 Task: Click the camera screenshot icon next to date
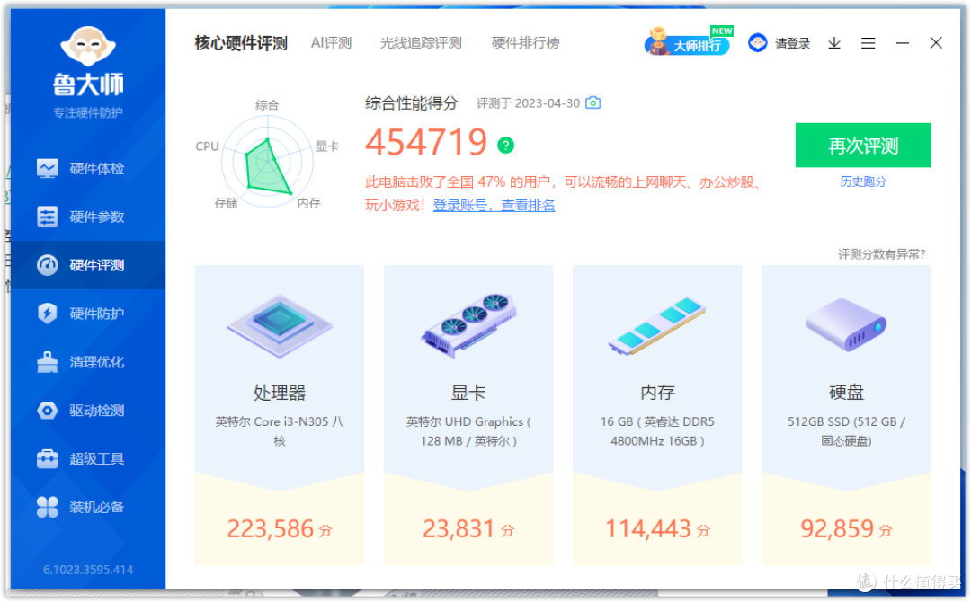592,102
